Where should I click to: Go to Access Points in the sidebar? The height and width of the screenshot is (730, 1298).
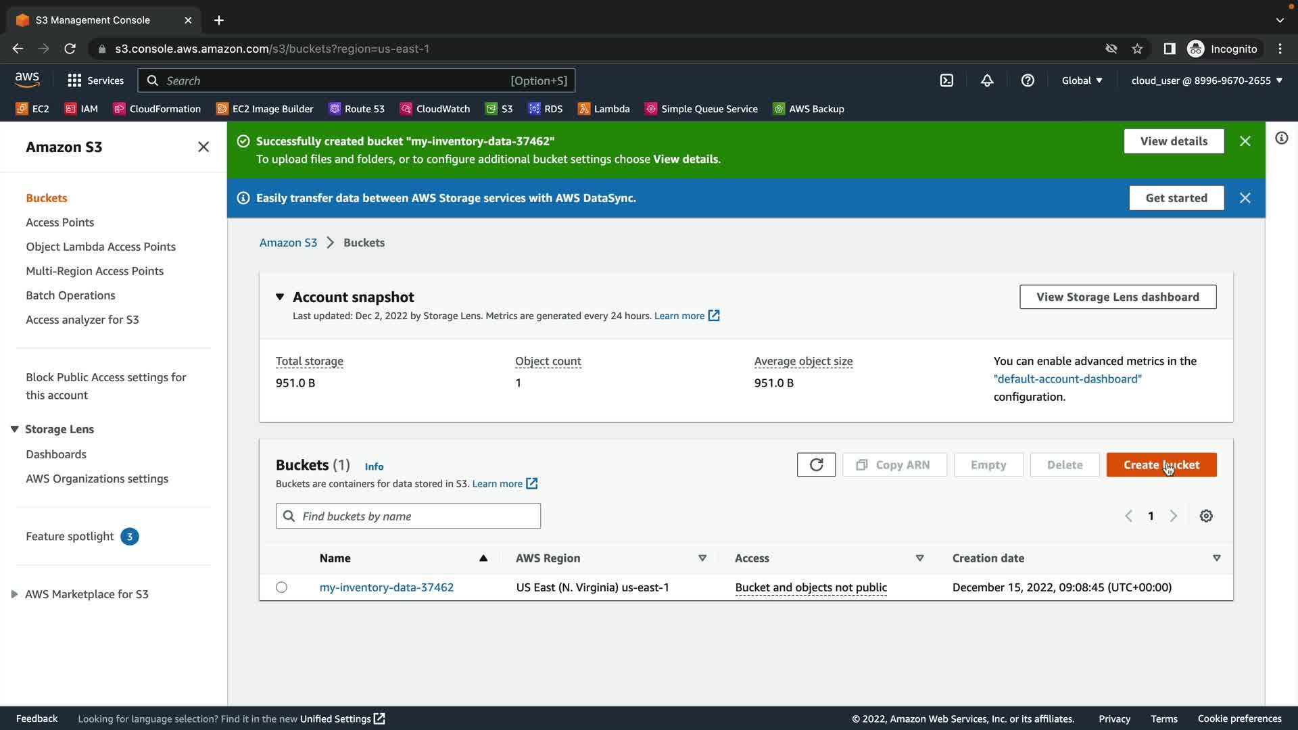tap(59, 222)
